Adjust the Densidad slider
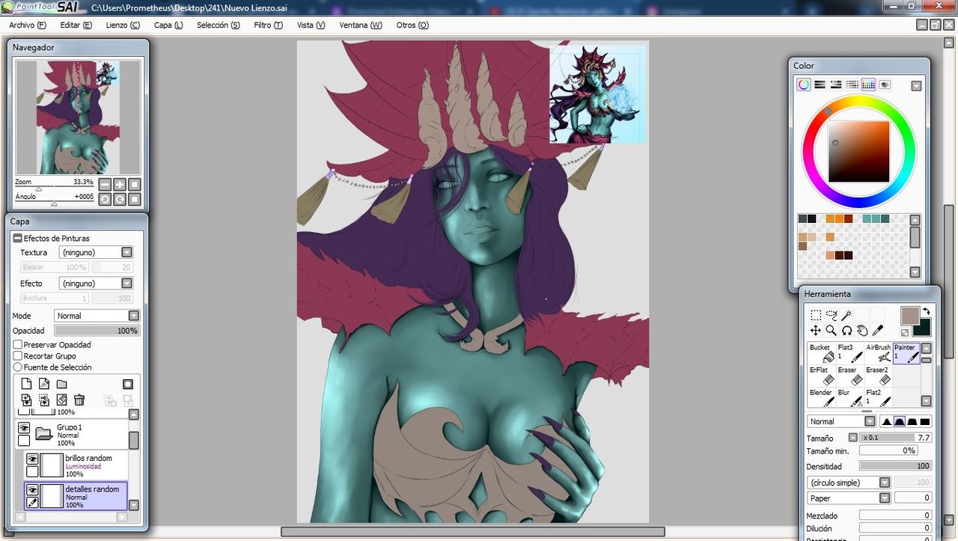This screenshot has width=958, height=541. pyautogui.click(x=895, y=466)
